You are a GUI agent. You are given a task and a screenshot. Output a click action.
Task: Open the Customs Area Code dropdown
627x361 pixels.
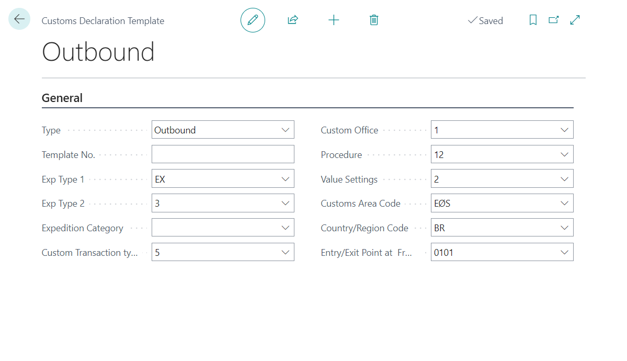pyautogui.click(x=564, y=204)
